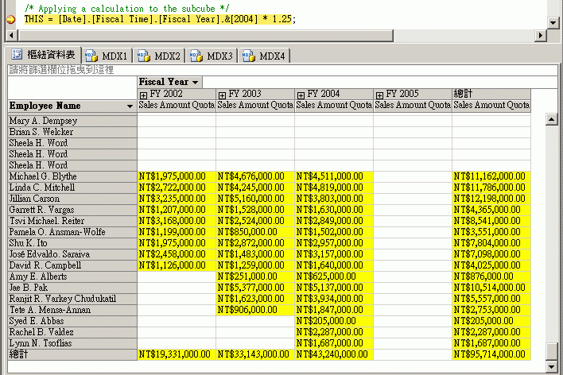Click the NT$43,240,000.00 FY 2004 grand total cell
Screen dimensions: 563x375
tap(334, 354)
